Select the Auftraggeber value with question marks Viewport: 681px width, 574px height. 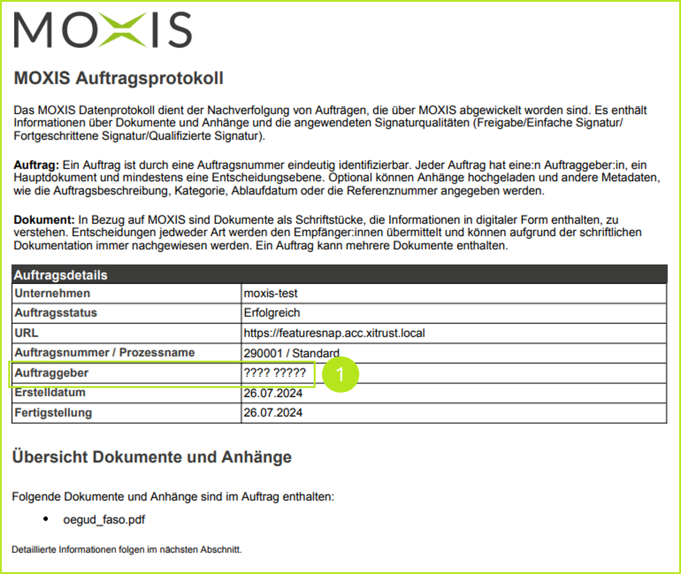[275, 373]
